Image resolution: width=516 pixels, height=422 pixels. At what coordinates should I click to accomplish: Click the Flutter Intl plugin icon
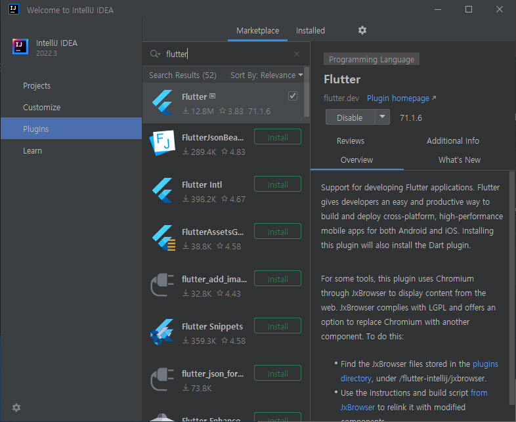pyautogui.click(x=162, y=190)
